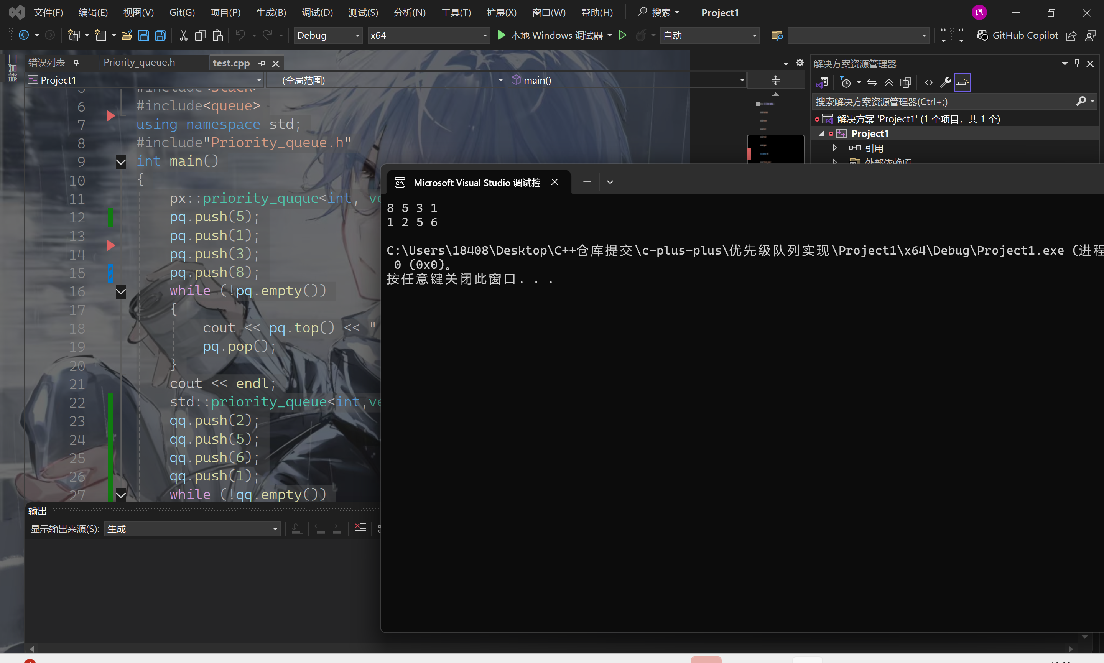
Task: Toggle pin on 错误列表 tab
Action: [x=76, y=63]
